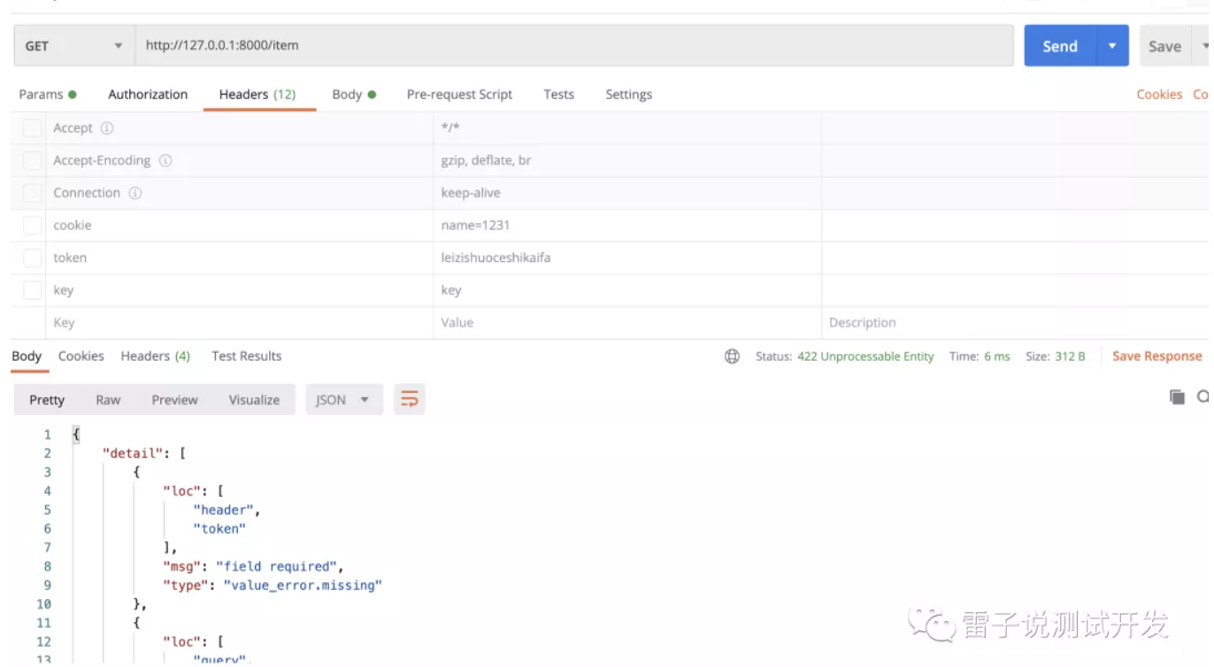Viewport: 1214px width, 667px height.
Task: Click the "leizishuoceshikaifa" token value
Action: [x=496, y=258]
